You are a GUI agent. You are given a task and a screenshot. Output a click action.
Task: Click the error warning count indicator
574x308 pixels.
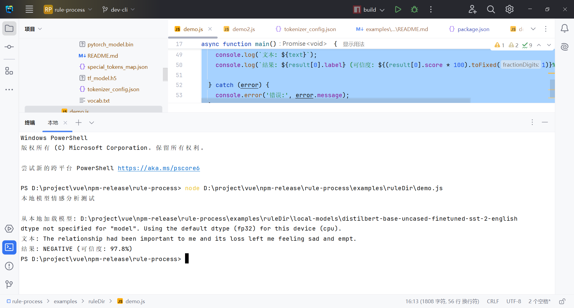499,45
